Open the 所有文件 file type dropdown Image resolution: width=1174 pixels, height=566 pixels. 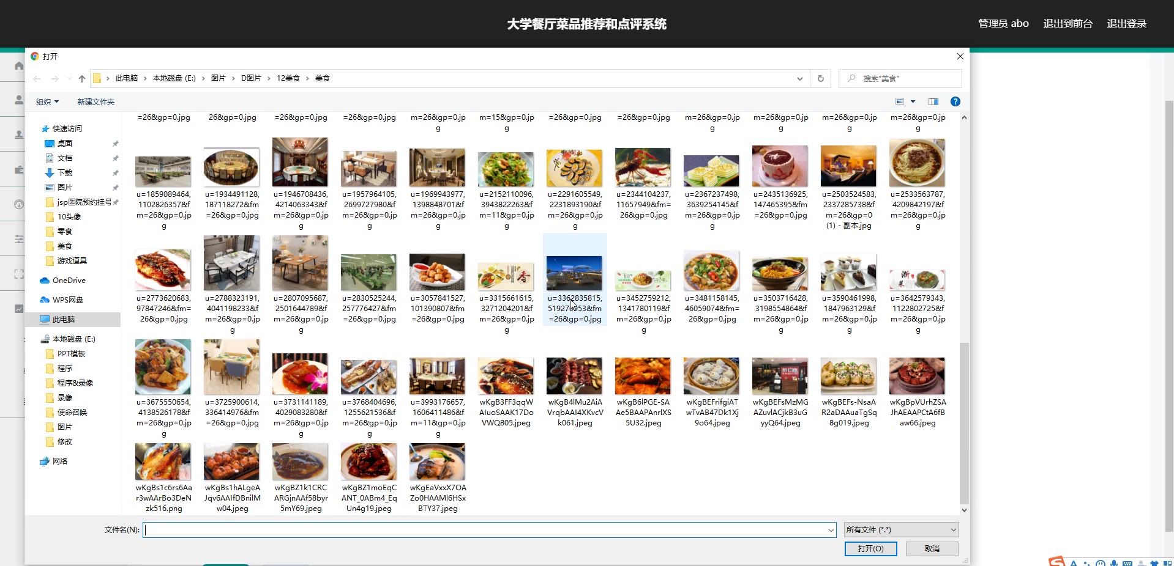(x=900, y=530)
